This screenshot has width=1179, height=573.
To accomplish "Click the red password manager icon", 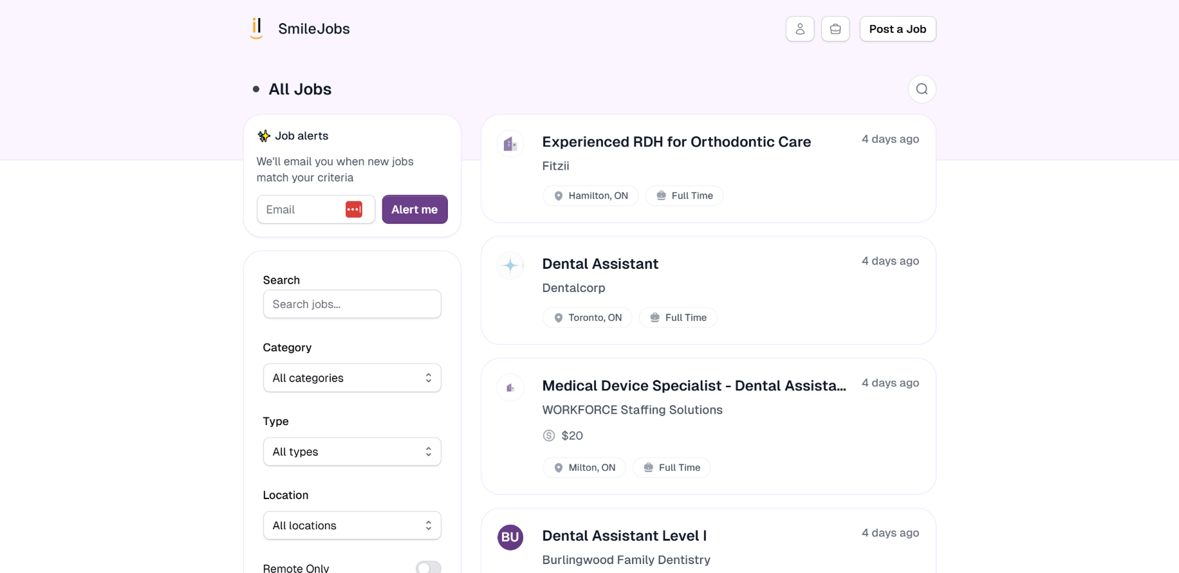I will (354, 210).
